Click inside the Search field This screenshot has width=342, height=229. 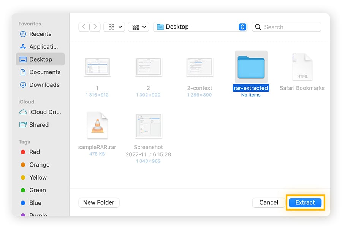pyautogui.click(x=286, y=27)
